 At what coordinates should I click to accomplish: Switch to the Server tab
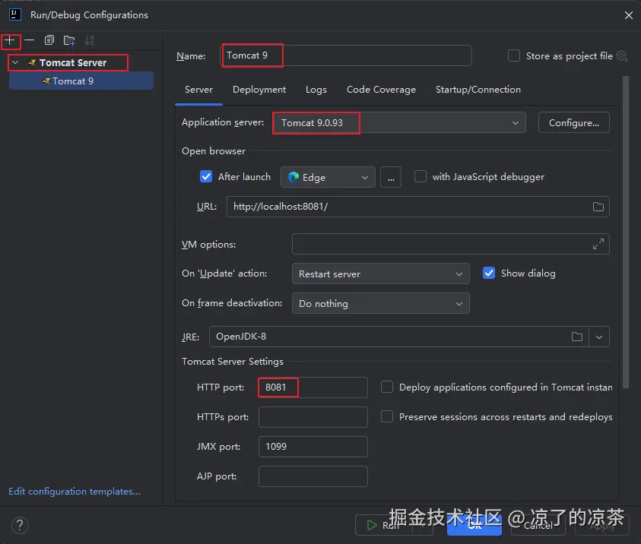tap(198, 90)
